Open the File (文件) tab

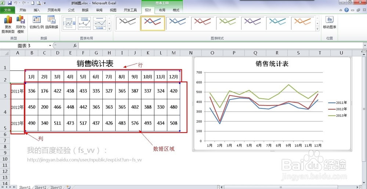click(x=7, y=10)
